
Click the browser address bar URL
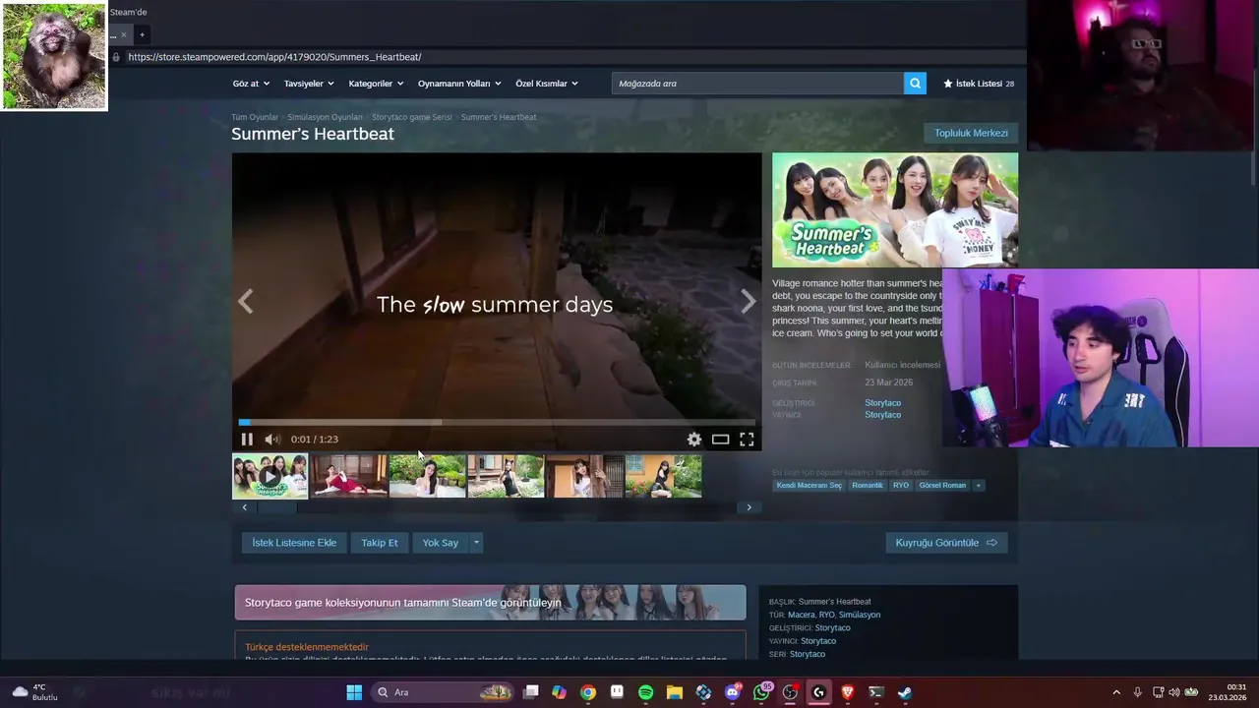(x=274, y=57)
